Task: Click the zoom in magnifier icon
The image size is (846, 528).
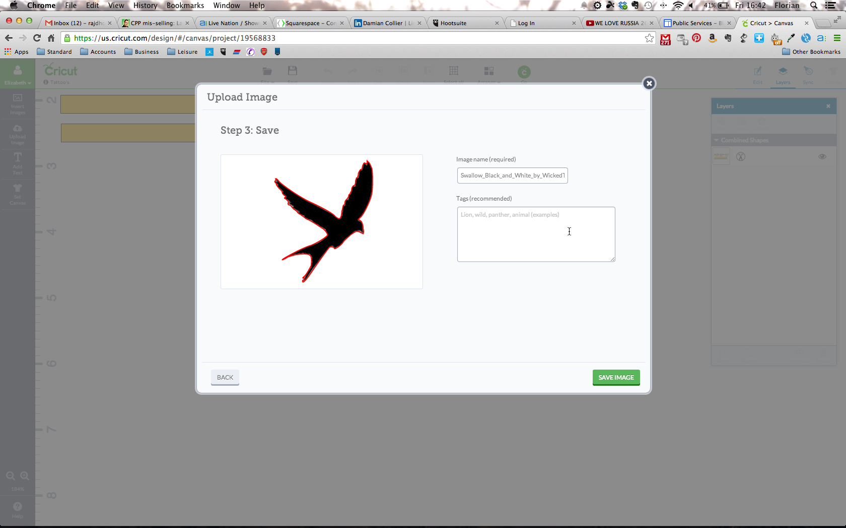Action: pos(25,476)
